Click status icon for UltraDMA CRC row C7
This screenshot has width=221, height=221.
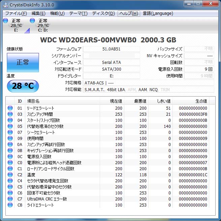tap(10, 199)
